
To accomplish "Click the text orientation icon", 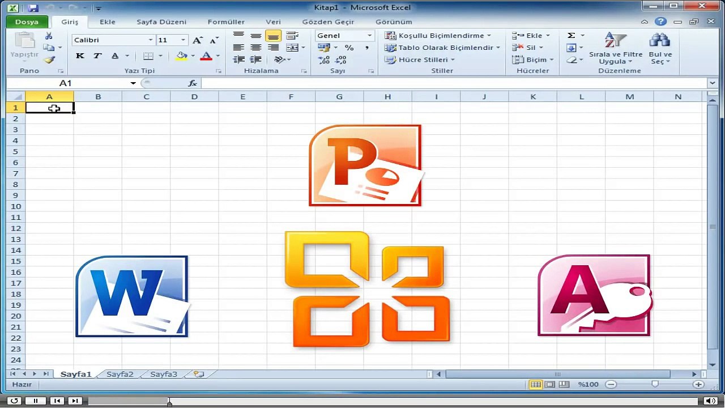I will pyautogui.click(x=279, y=59).
